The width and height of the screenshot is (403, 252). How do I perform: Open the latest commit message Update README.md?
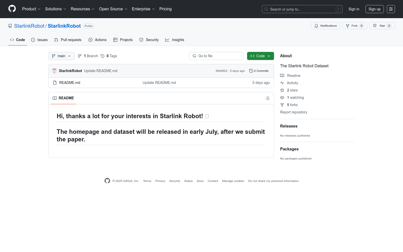101,71
